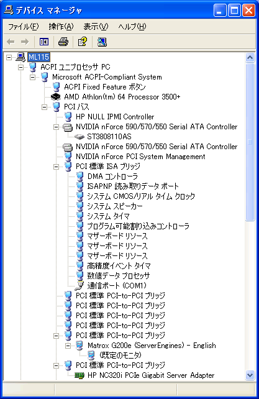Open the 表示(V) menu
The width and height of the screenshot is (259, 399).
point(96,27)
